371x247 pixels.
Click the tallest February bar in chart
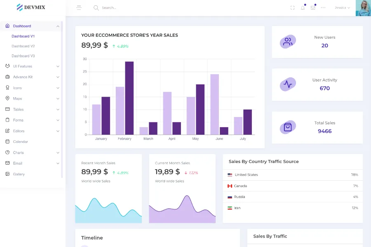(x=129, y=98)
